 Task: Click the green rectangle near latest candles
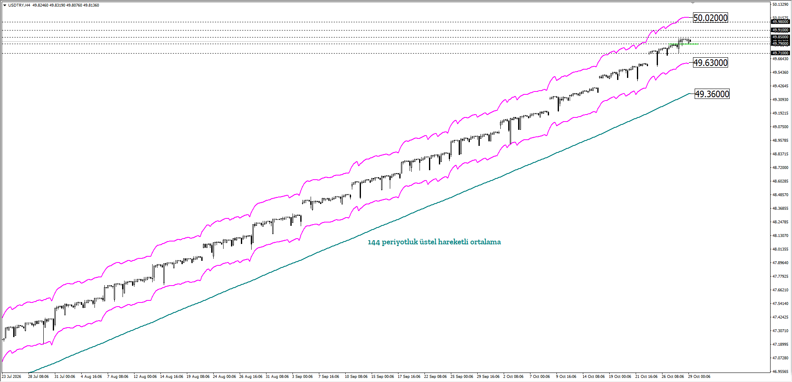(x=684, y=44)
